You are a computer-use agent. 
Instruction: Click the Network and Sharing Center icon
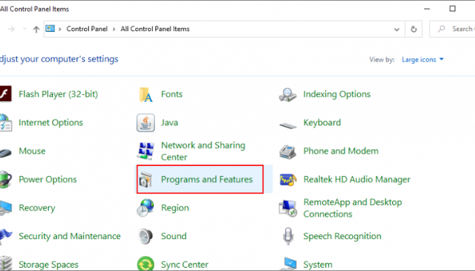point(146,151)
